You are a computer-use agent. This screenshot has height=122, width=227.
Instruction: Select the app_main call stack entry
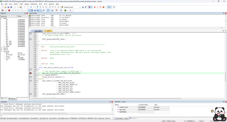(x=123, y=109)
